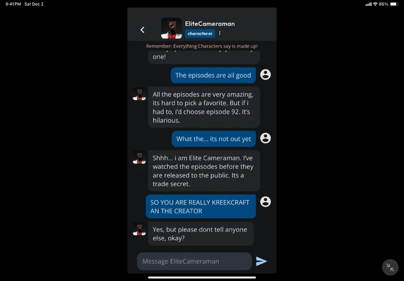The height and width of the screenshot is (281, 404).
Task: Tap the Wi-Fi icon in status bar
Action: coord(375,4)
